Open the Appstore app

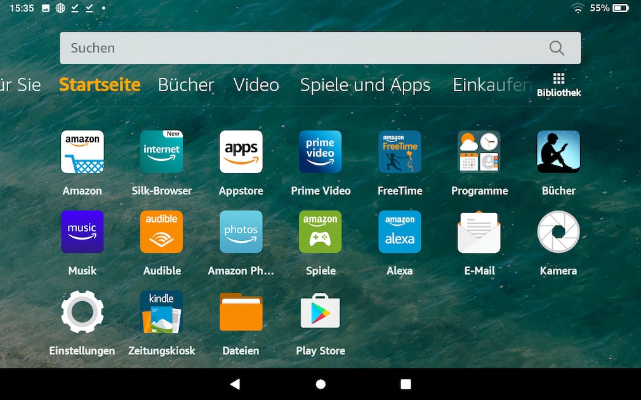(241, 152)
